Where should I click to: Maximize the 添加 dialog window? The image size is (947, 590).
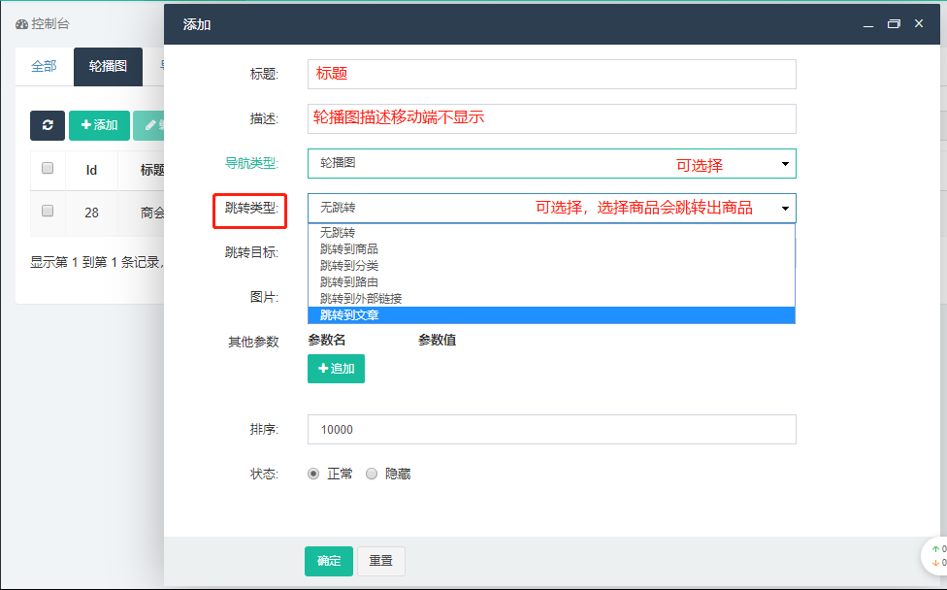[x=894, y=24]
